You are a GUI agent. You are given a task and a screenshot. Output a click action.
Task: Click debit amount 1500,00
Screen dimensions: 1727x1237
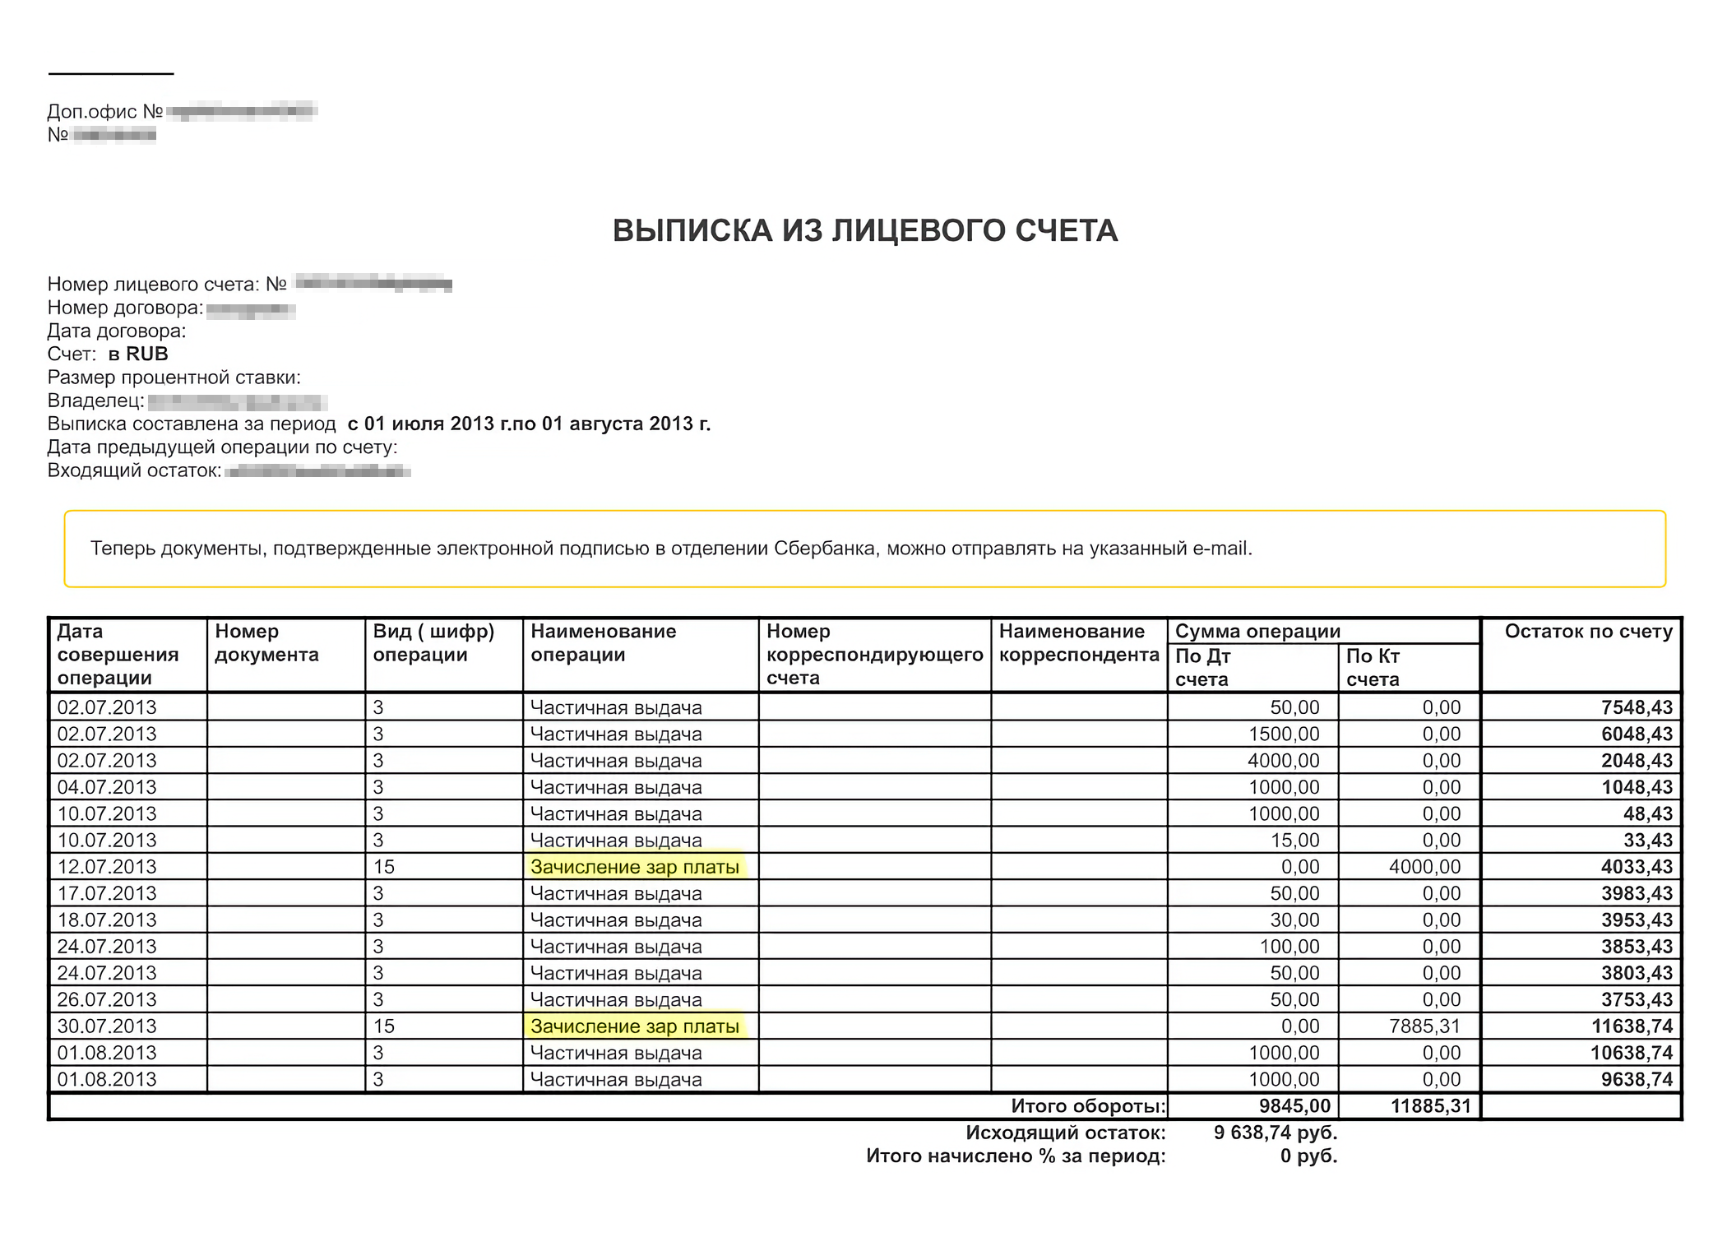[x=1284, y=734]
